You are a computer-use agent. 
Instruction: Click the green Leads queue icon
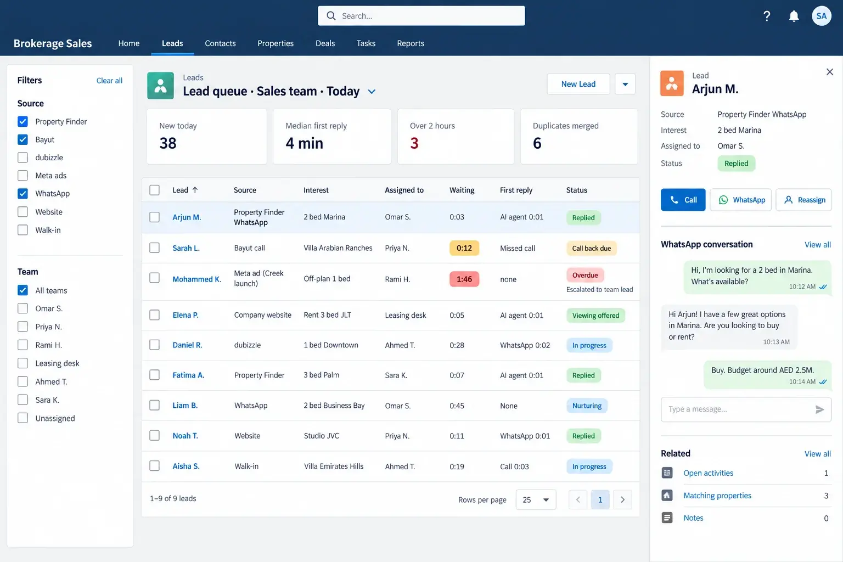[x=160, y=86]
